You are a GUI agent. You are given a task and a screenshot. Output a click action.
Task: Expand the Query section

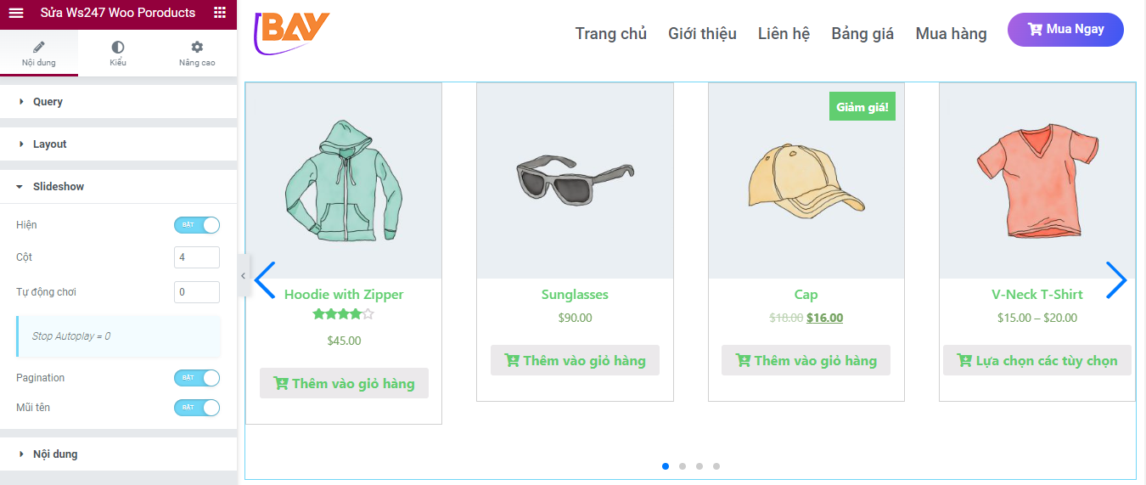(48, 102)
